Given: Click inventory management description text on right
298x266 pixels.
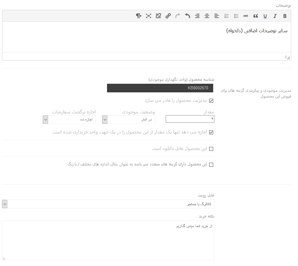Looking at the screenshot, I should [256, 94].
